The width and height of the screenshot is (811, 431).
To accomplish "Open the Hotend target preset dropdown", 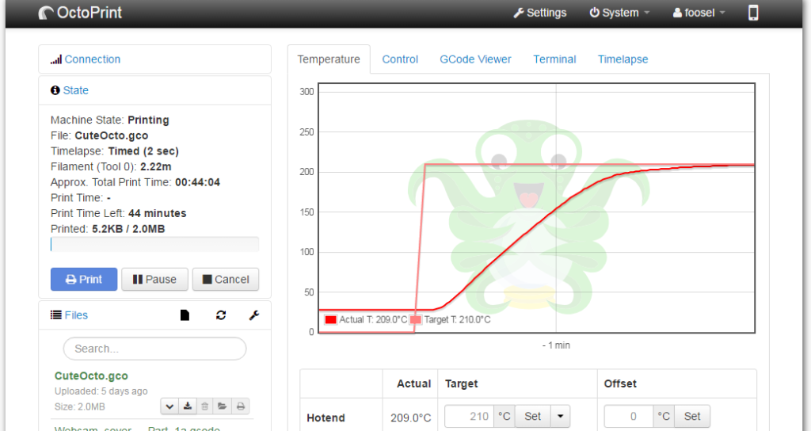I will pos(560,417).
